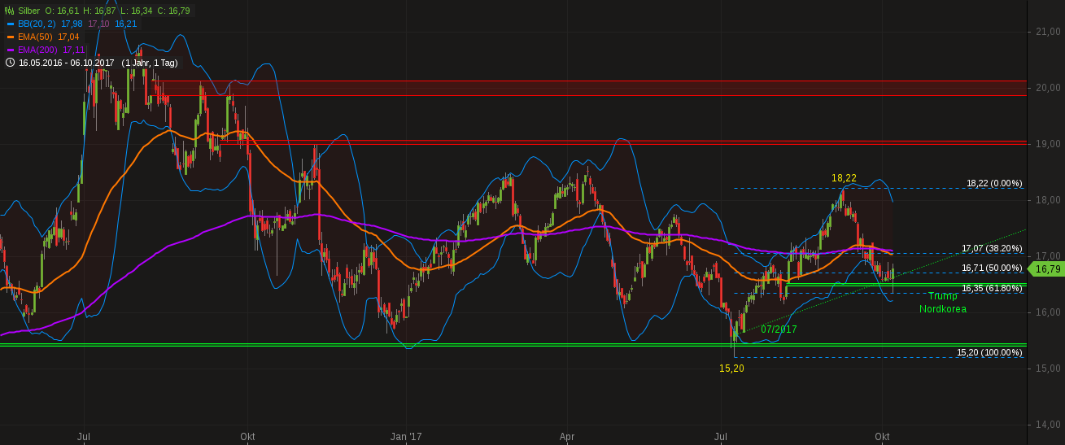Viewport: 1065px width, 445px height.
Task: Open the 16.05.2016 - 06.10.2017 date range
Action: 67,63
